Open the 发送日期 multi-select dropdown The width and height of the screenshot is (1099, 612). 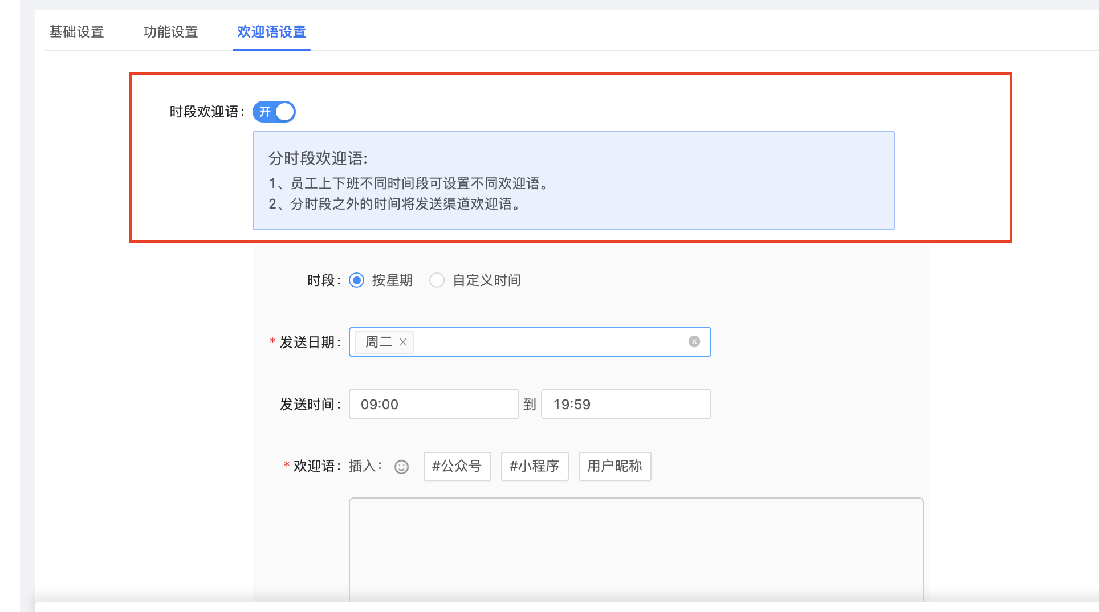click(x=530, y=342)
